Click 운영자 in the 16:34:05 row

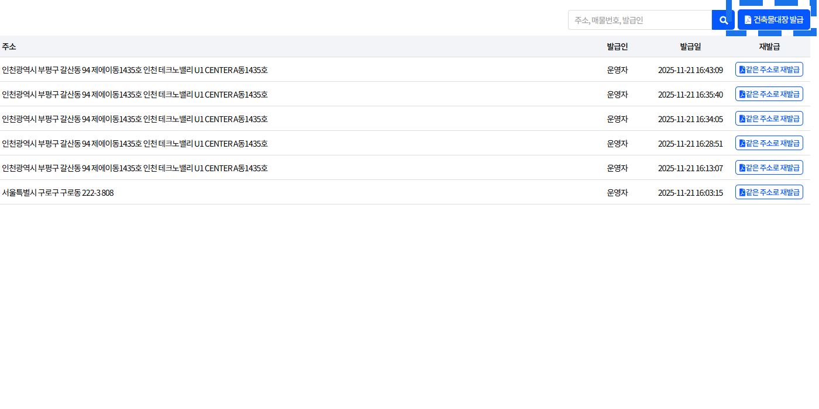coord(617,119)
